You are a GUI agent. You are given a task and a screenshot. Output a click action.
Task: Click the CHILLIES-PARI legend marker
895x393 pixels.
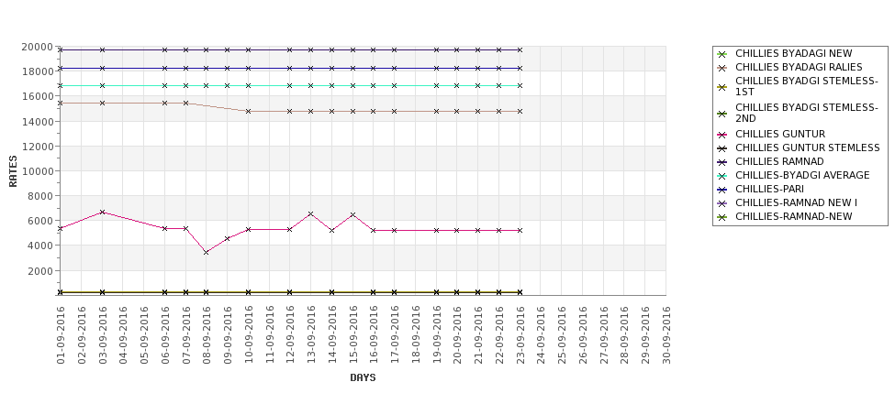(722, 190)
